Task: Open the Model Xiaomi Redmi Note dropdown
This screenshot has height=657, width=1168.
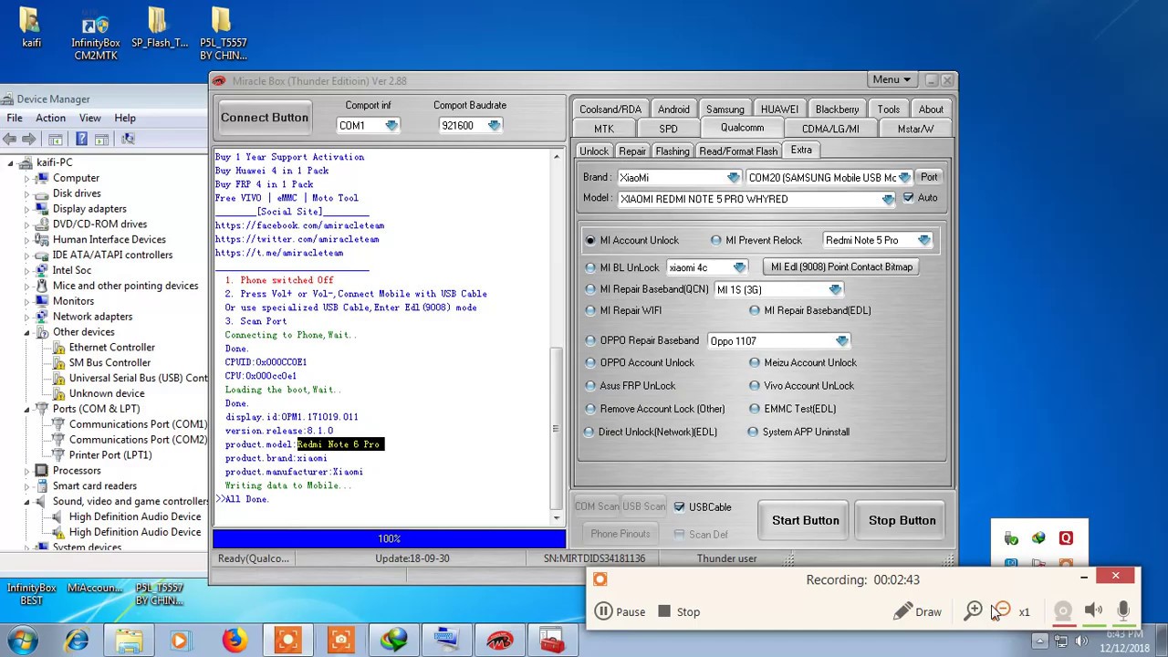Action: click(888, 199)
